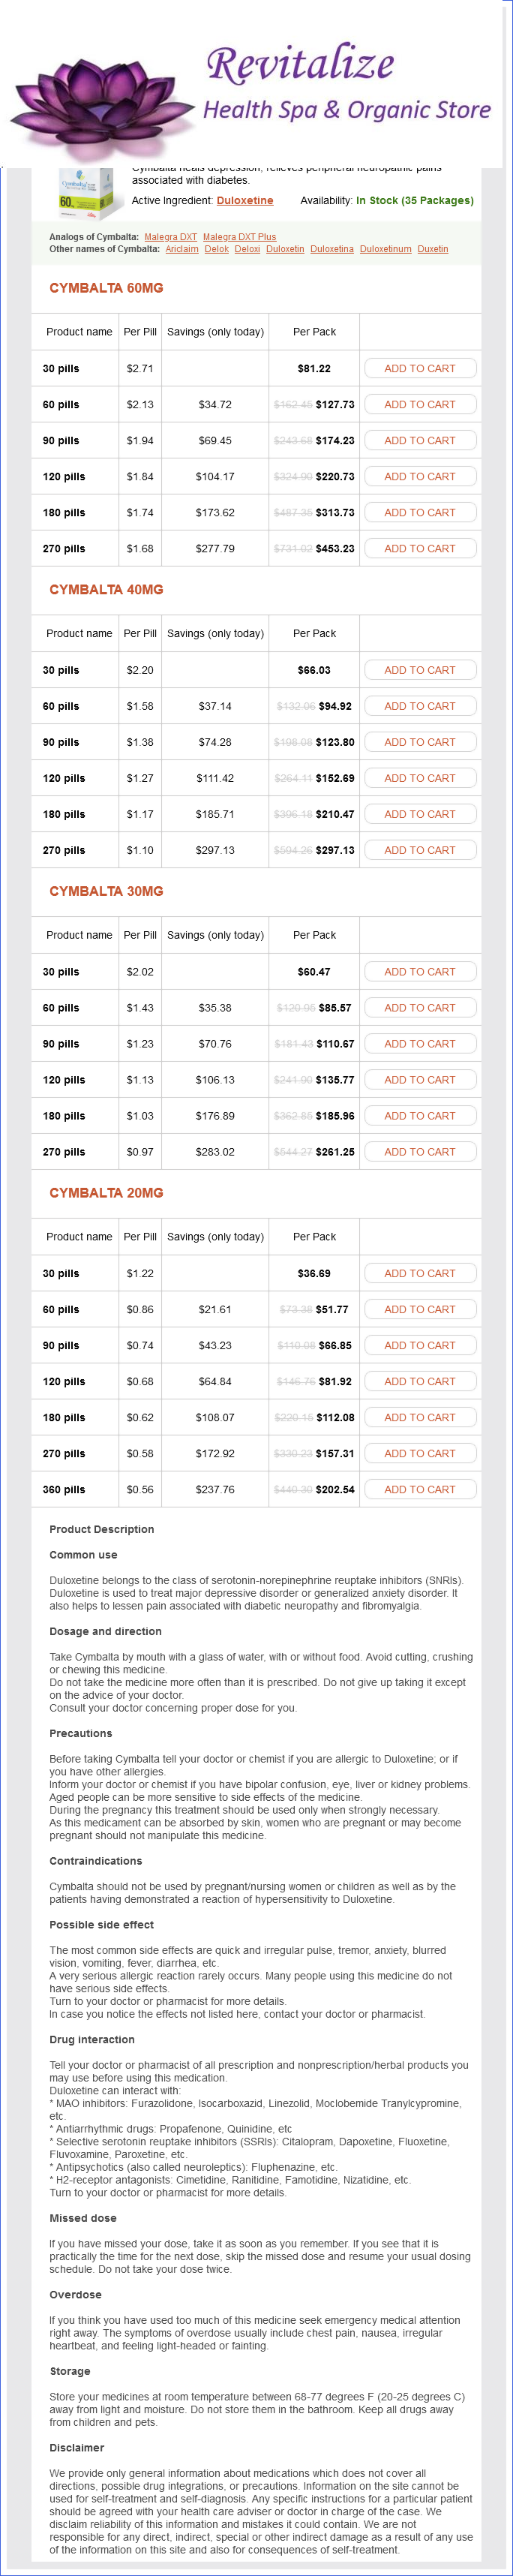Click the Deloxi link
The image size is (513, 2576).
[x=247, y=249]
